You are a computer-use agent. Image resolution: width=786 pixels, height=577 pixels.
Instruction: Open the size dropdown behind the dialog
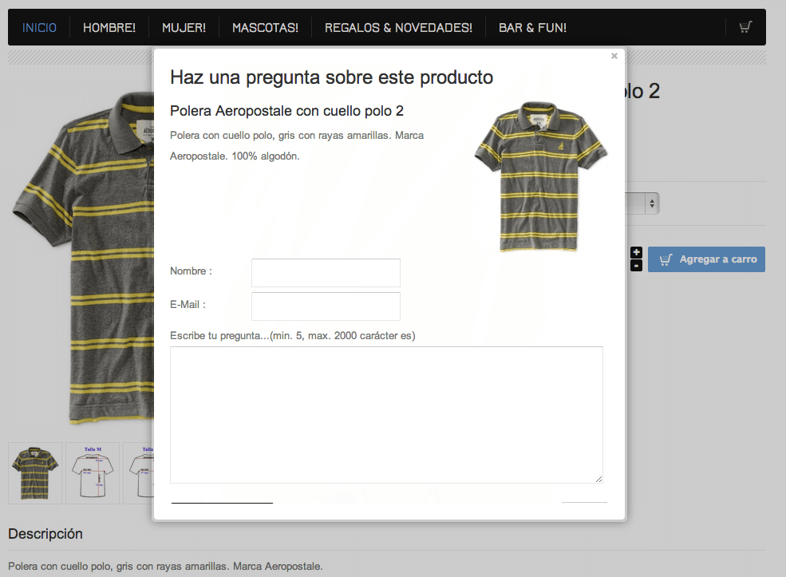tap(642, 204)
